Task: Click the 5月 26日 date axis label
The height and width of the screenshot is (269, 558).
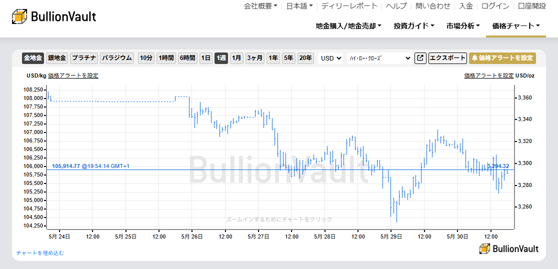Action: [192, 236]
